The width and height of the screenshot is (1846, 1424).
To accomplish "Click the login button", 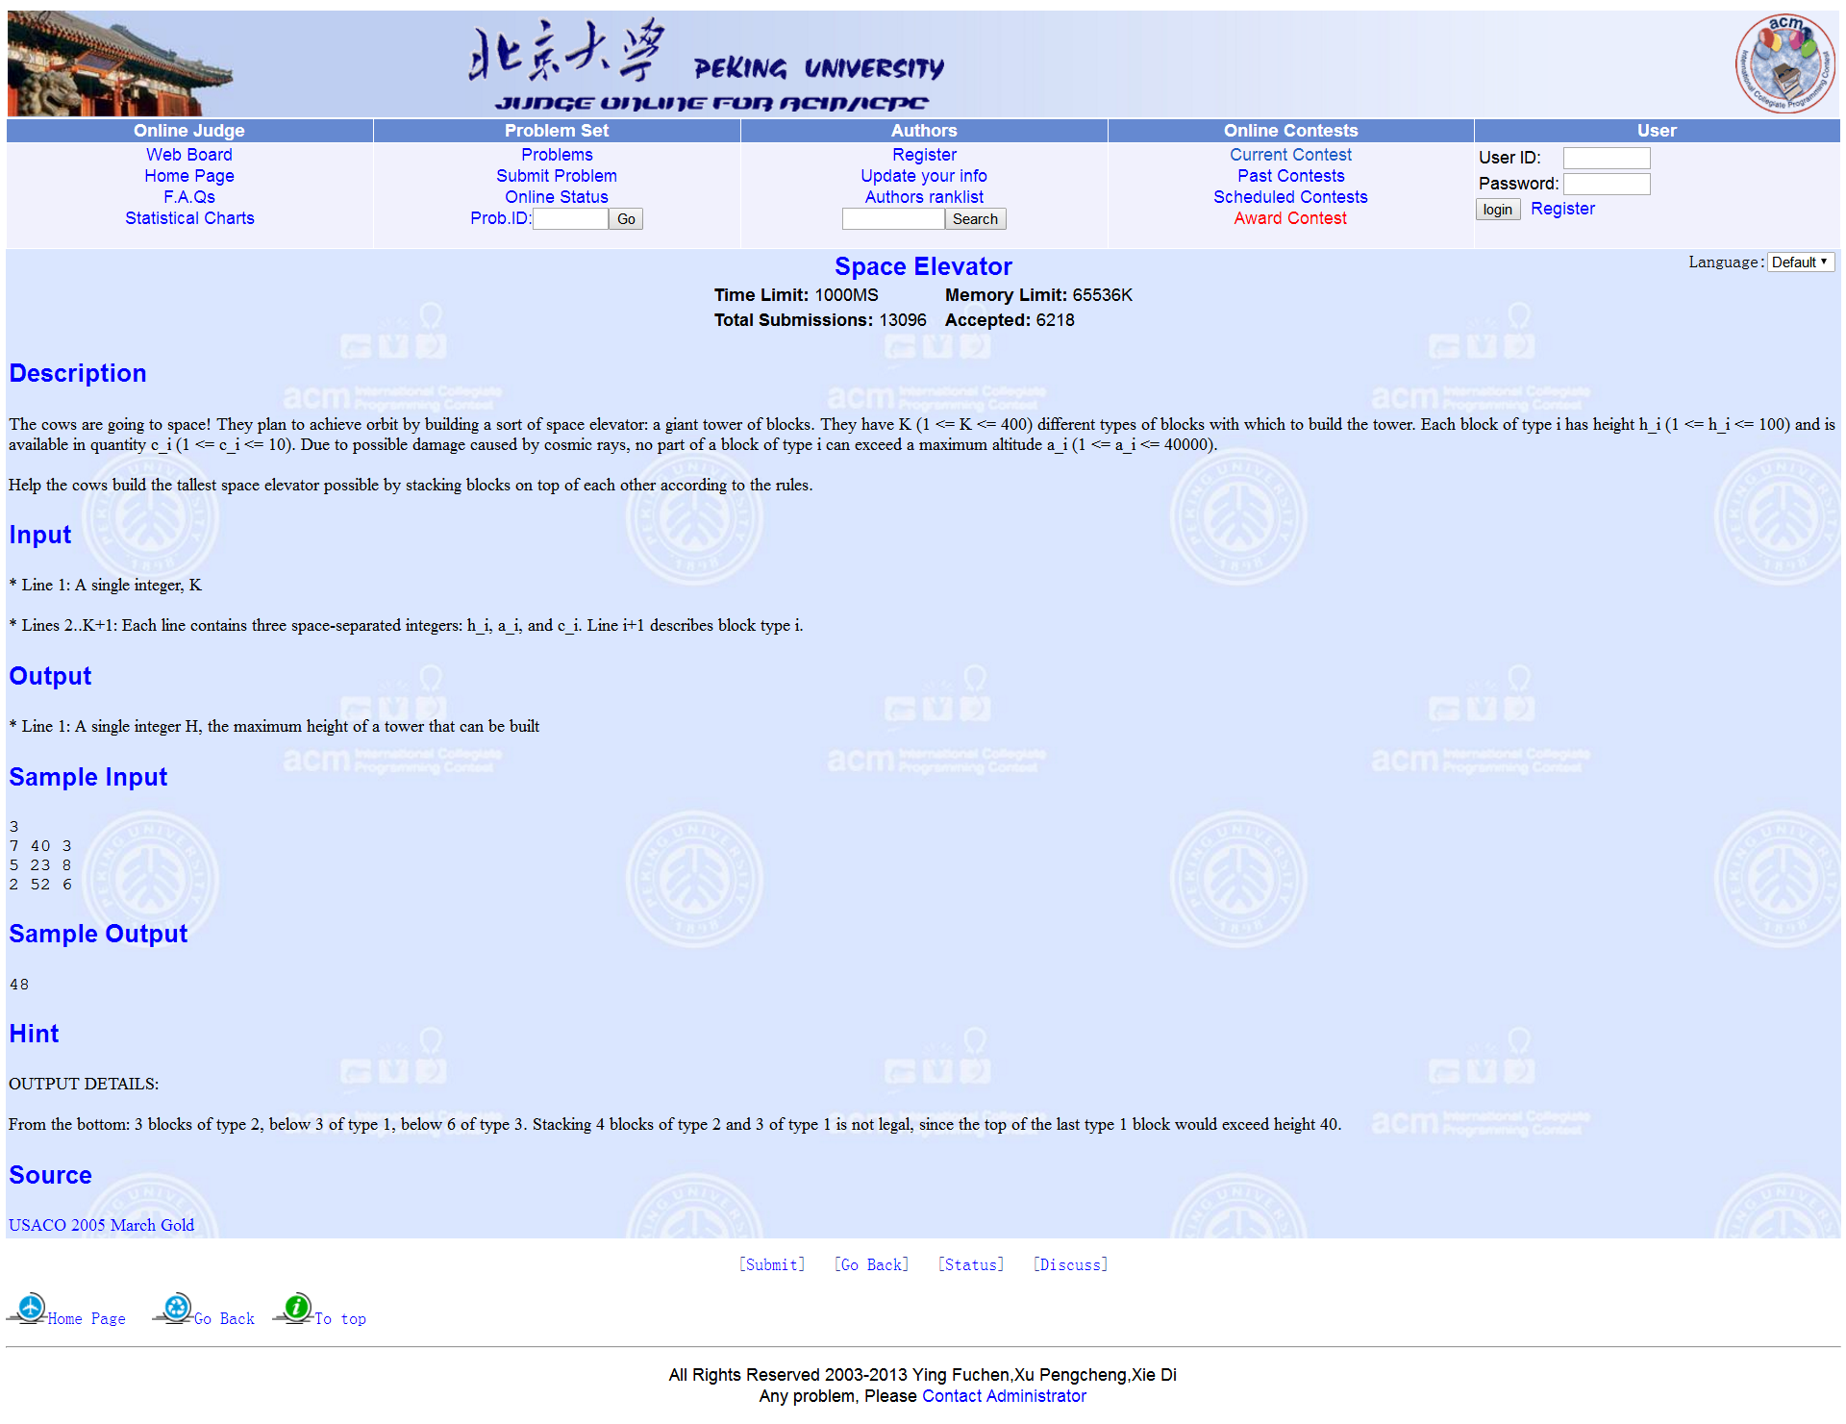I will click(x=1498, y=210).
